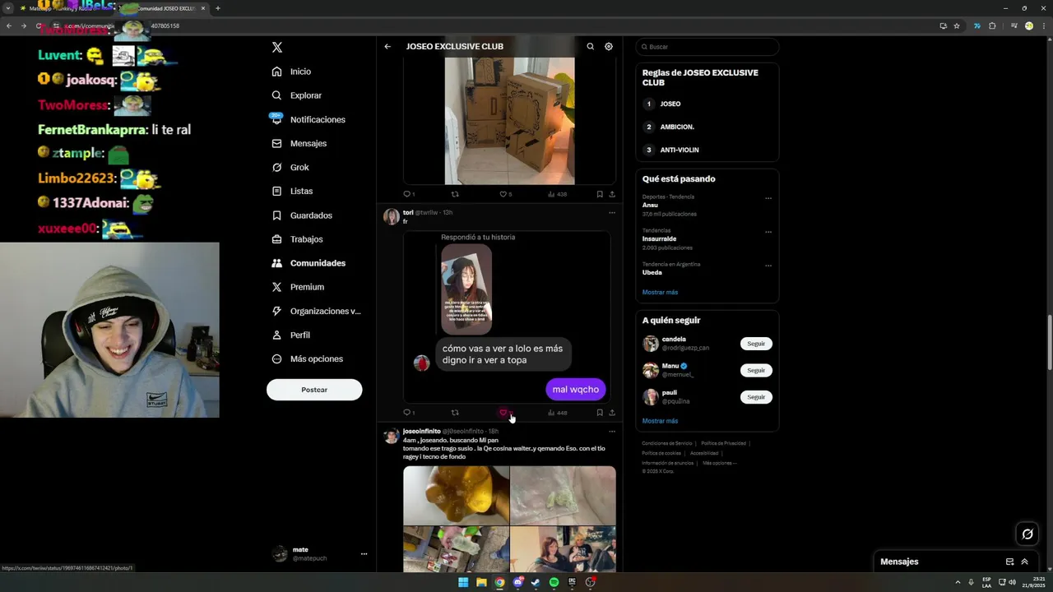
Task: Open Comunidades
Action: pyautogui.click(x=308, y=263)
